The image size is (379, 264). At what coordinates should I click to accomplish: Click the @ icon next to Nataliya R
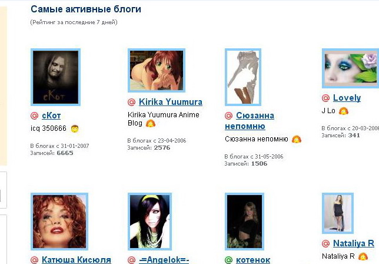[326, 243]
